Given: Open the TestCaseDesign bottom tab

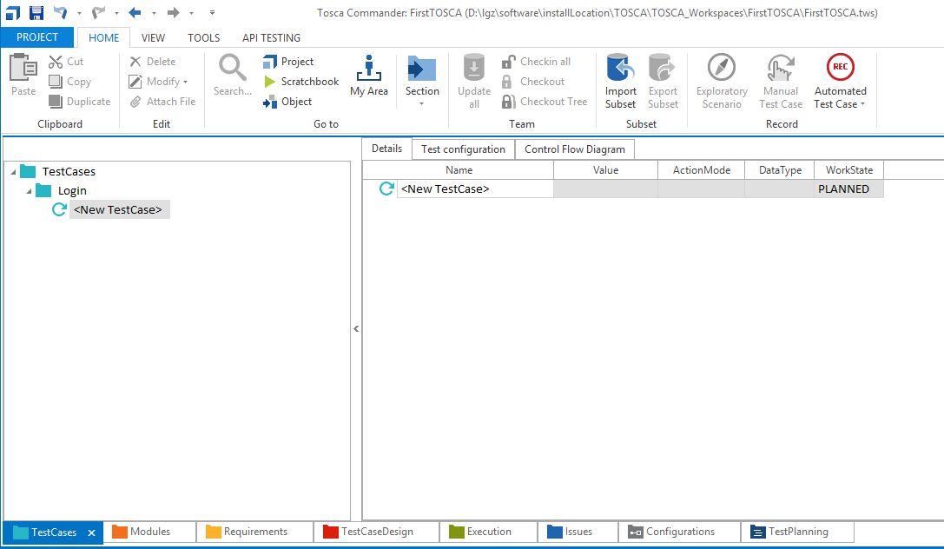Looking at the screenshot, I should (x=376, y=532).
